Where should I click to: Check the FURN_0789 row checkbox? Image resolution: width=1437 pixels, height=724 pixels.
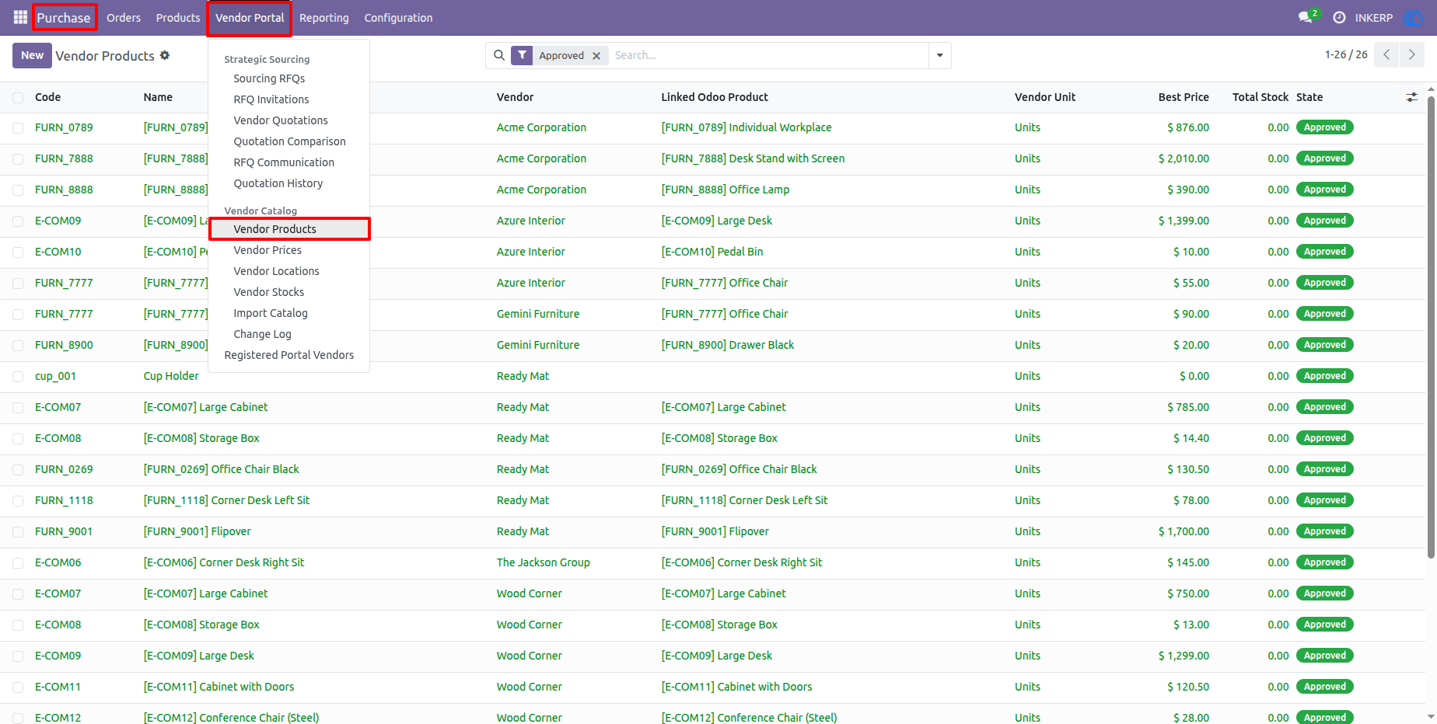pyautogui.click(x=18, y=127)
